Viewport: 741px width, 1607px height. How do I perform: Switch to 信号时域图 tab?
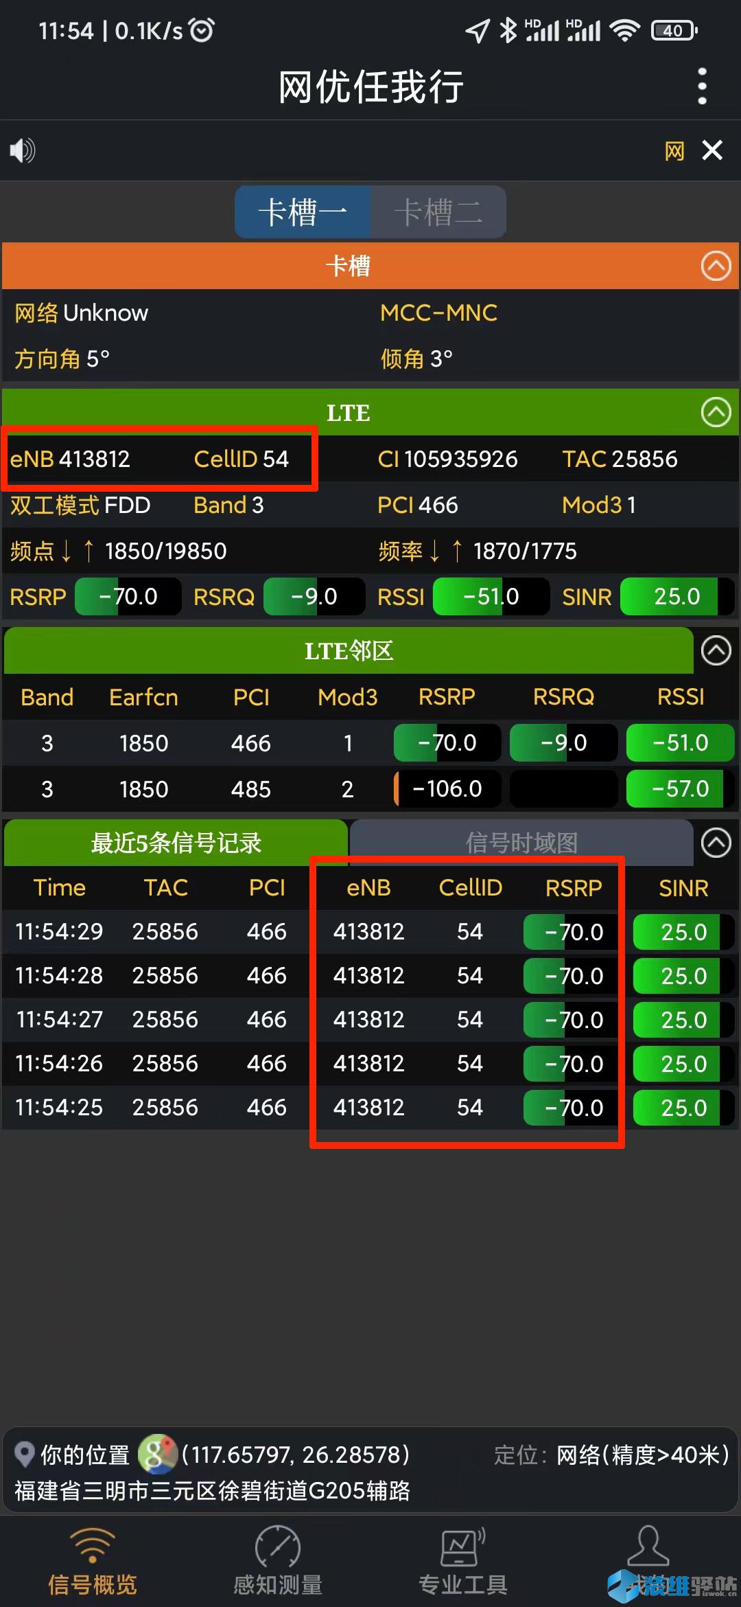pos(521,843)
